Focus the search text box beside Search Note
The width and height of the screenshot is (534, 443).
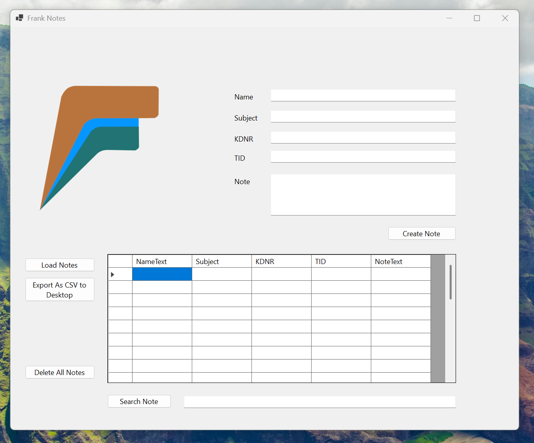coord(320,402)
